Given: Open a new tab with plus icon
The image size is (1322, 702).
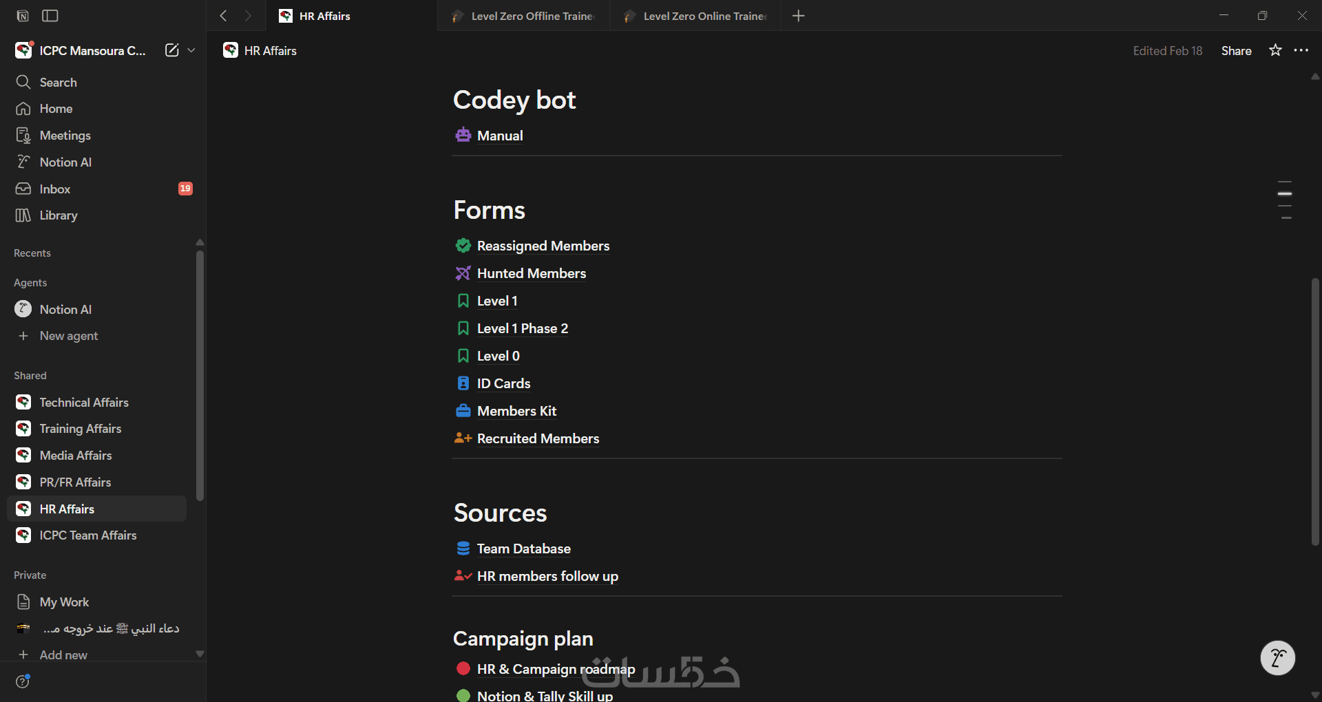Looking at the screenshot, I should point(799,16).
